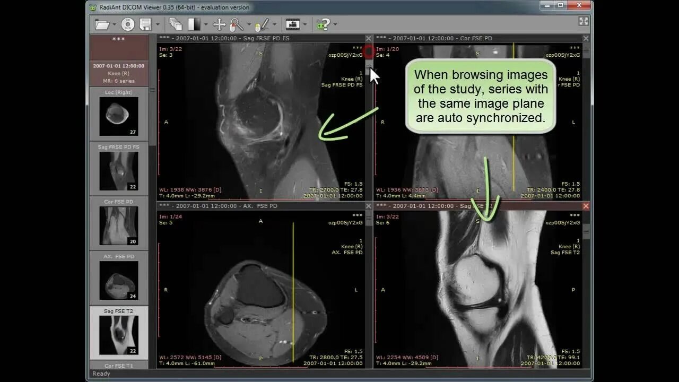The height and width of the screenshot is (382, 679).
Task: Click 'TR: 2700.0 TE: 27.8' text
Action: tap(336, 190)
